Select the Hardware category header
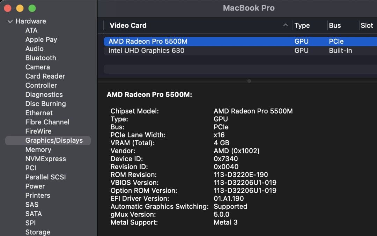This screenshot has height=236, width=377. pyautogui.click(x=31, y=21)
